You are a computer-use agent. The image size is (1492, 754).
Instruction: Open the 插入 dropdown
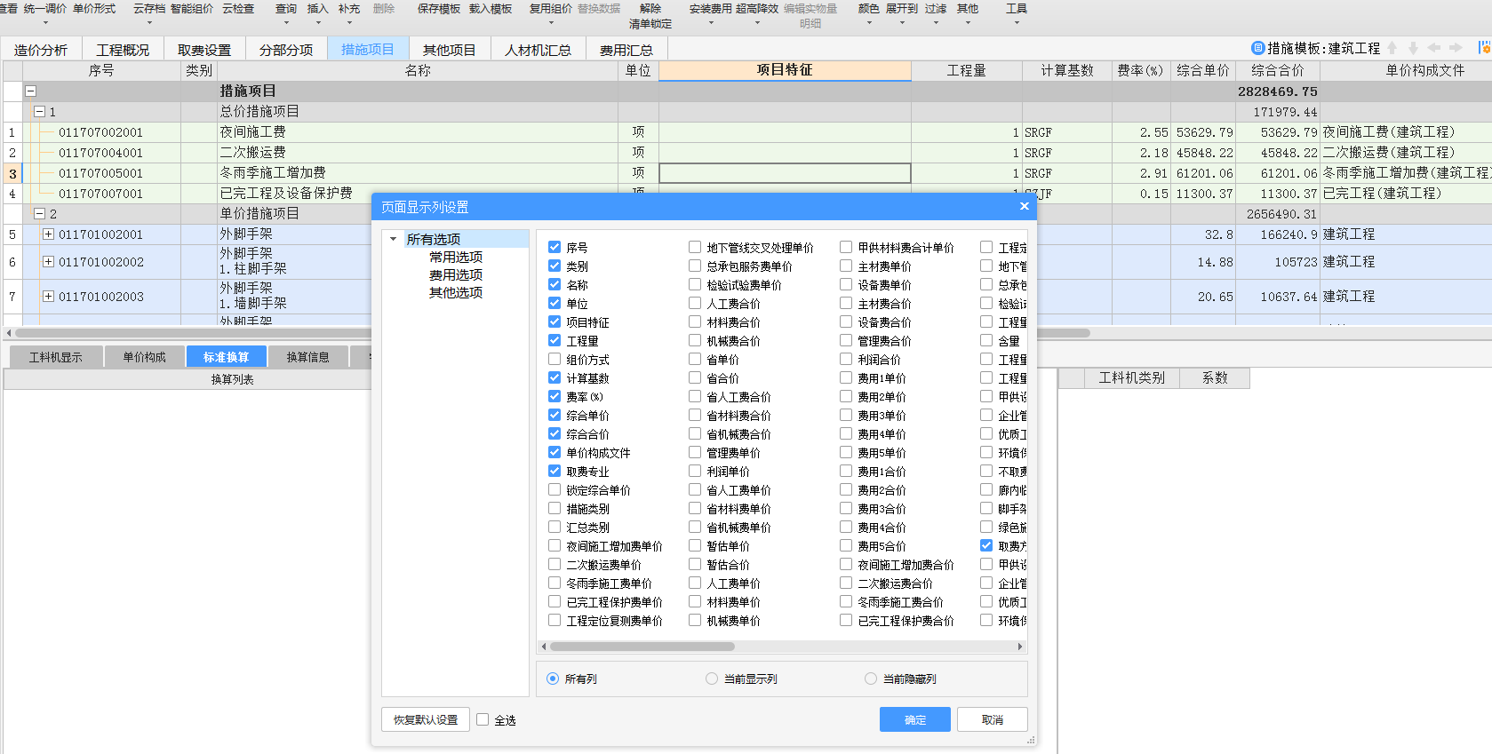point(317,23)
